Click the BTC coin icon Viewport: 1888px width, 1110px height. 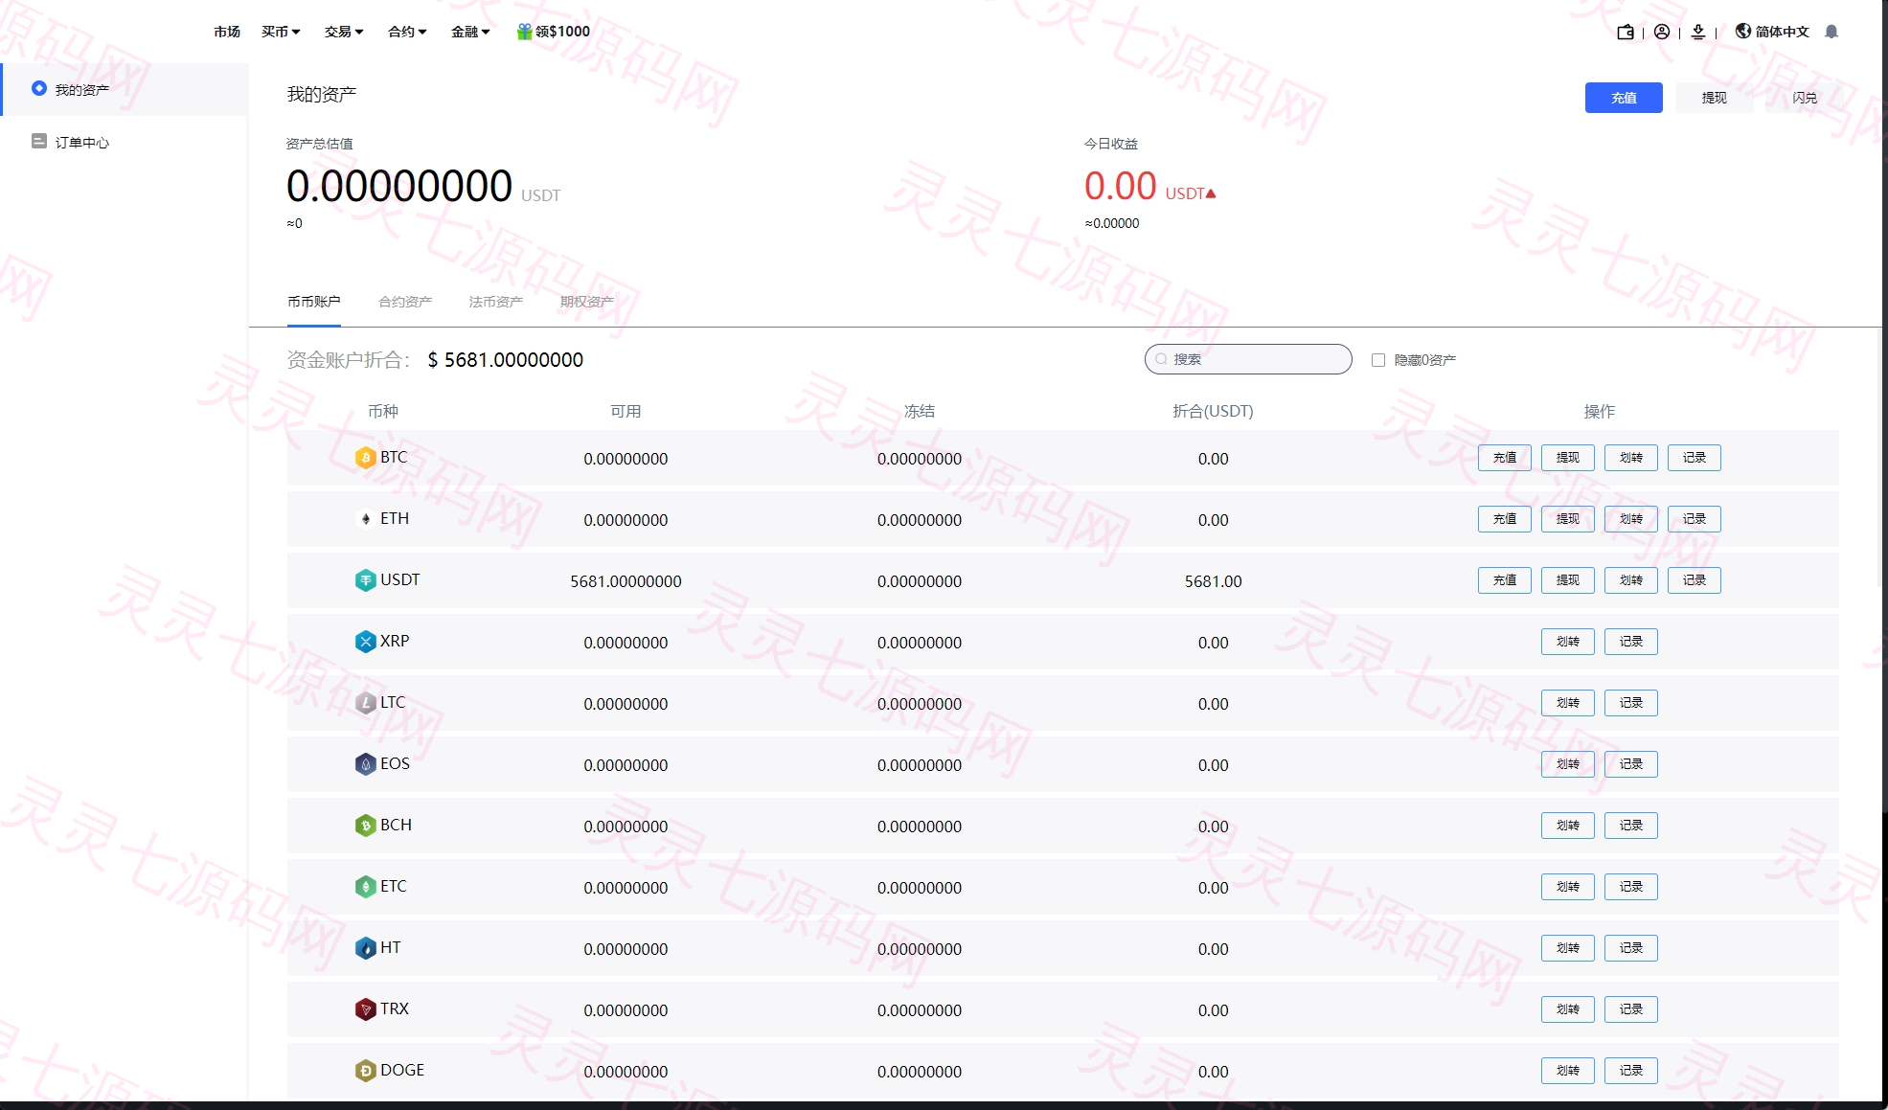pos(365,458)
